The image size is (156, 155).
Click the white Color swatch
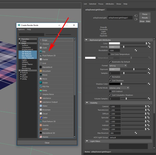114,43
